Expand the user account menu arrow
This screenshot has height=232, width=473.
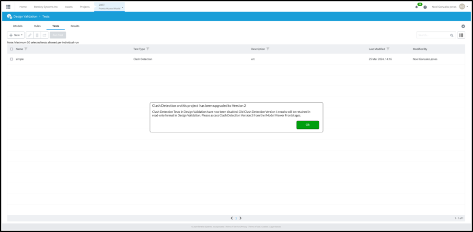pyautogui.click(x=467, y=7)
